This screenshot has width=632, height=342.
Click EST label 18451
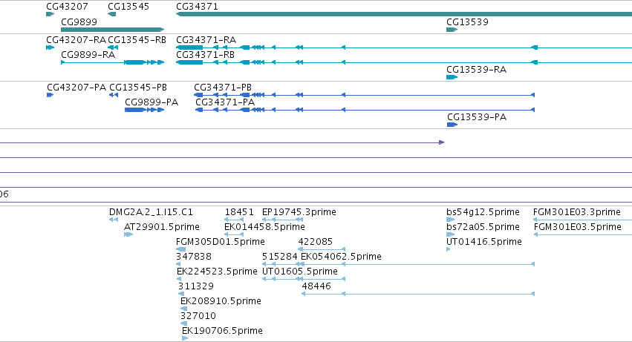239,212
